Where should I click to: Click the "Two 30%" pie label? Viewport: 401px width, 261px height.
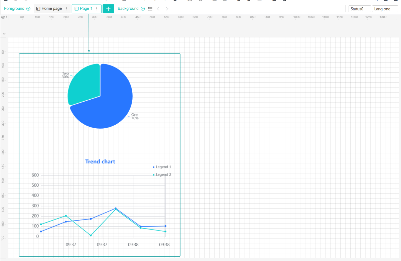click(65, 75)
